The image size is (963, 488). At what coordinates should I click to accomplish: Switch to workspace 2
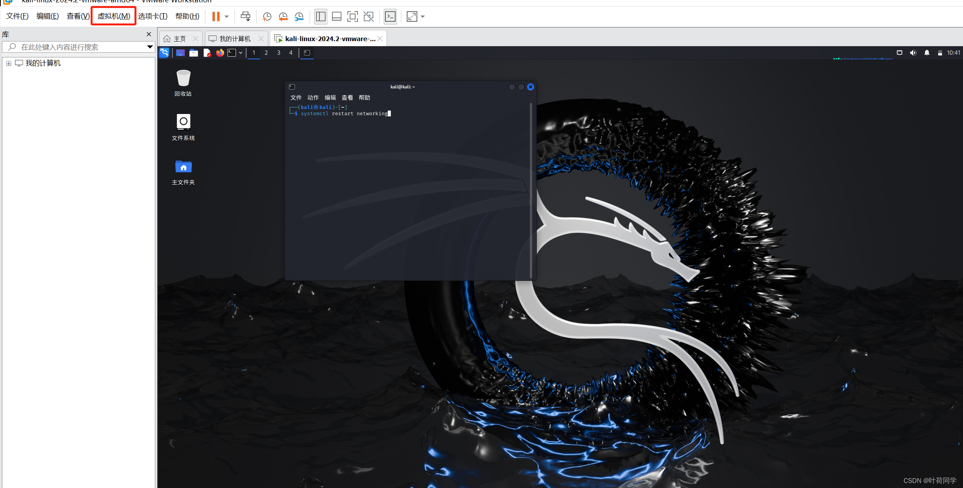pos(266,53)
